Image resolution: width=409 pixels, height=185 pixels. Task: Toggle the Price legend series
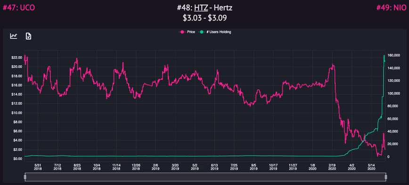pos(187,32)
